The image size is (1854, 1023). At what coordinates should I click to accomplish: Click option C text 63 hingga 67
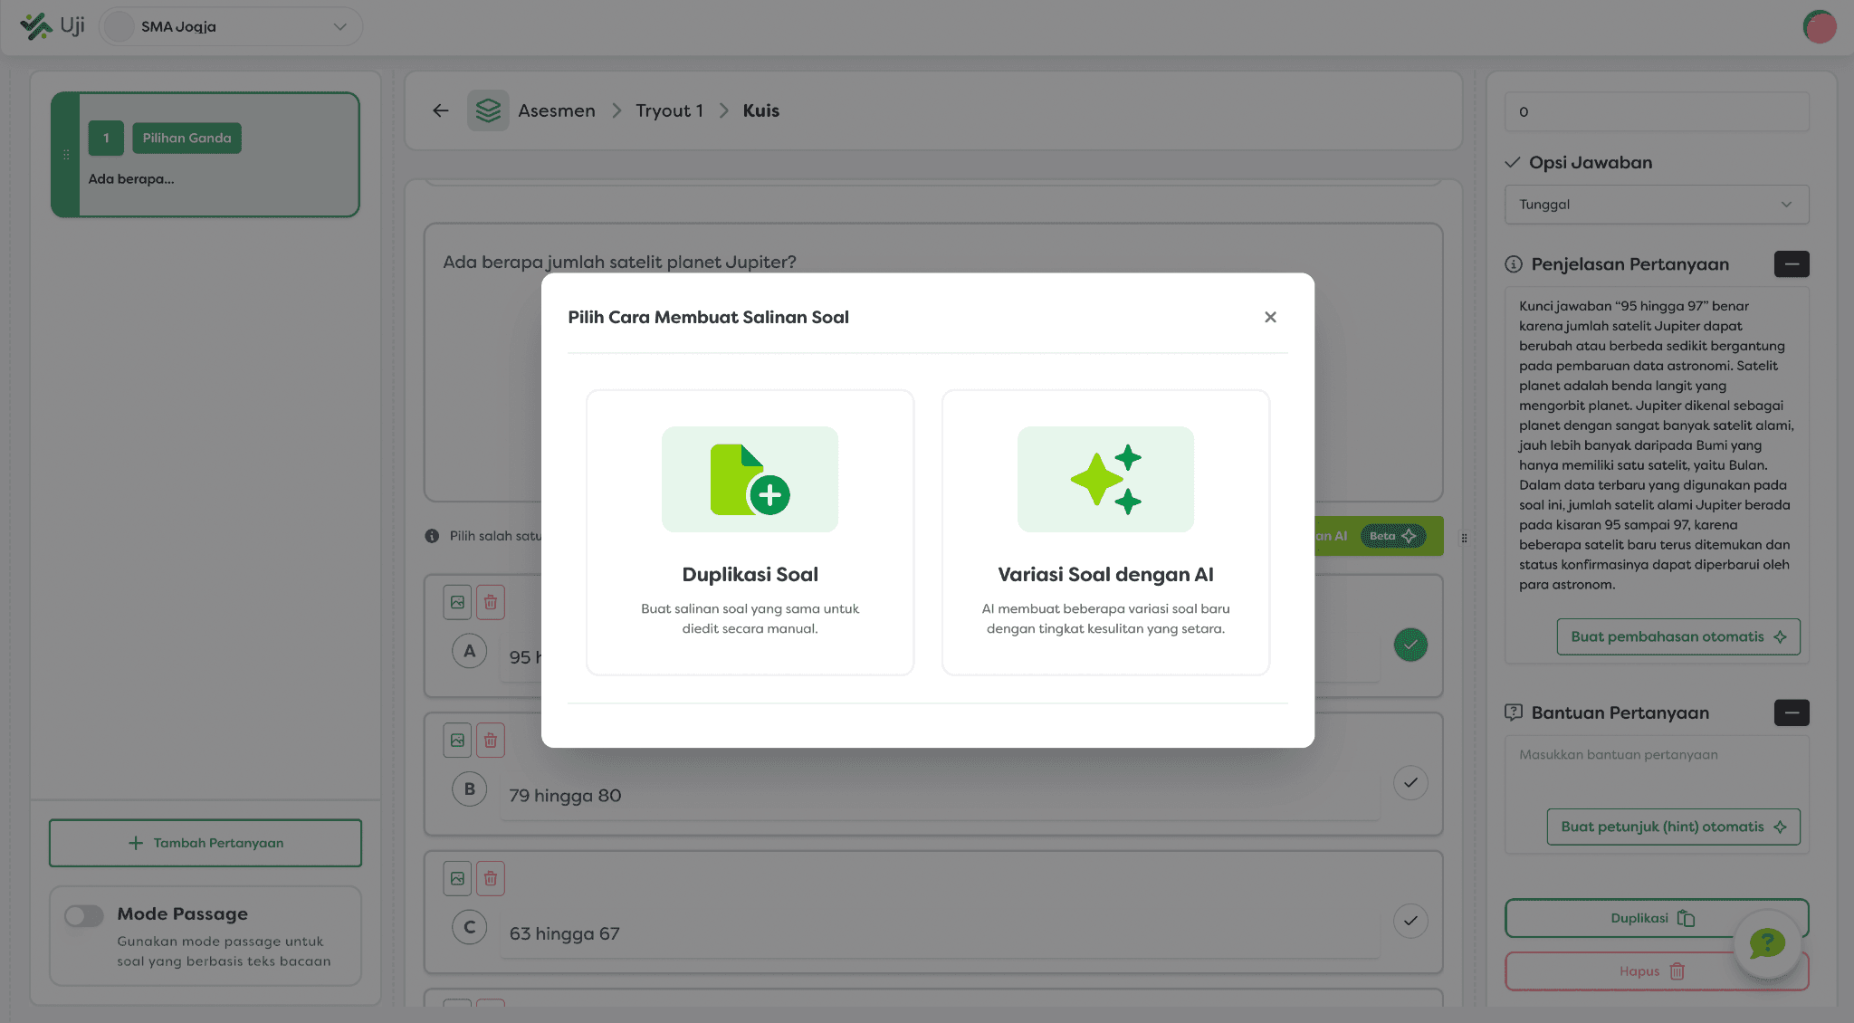(564, 933)
